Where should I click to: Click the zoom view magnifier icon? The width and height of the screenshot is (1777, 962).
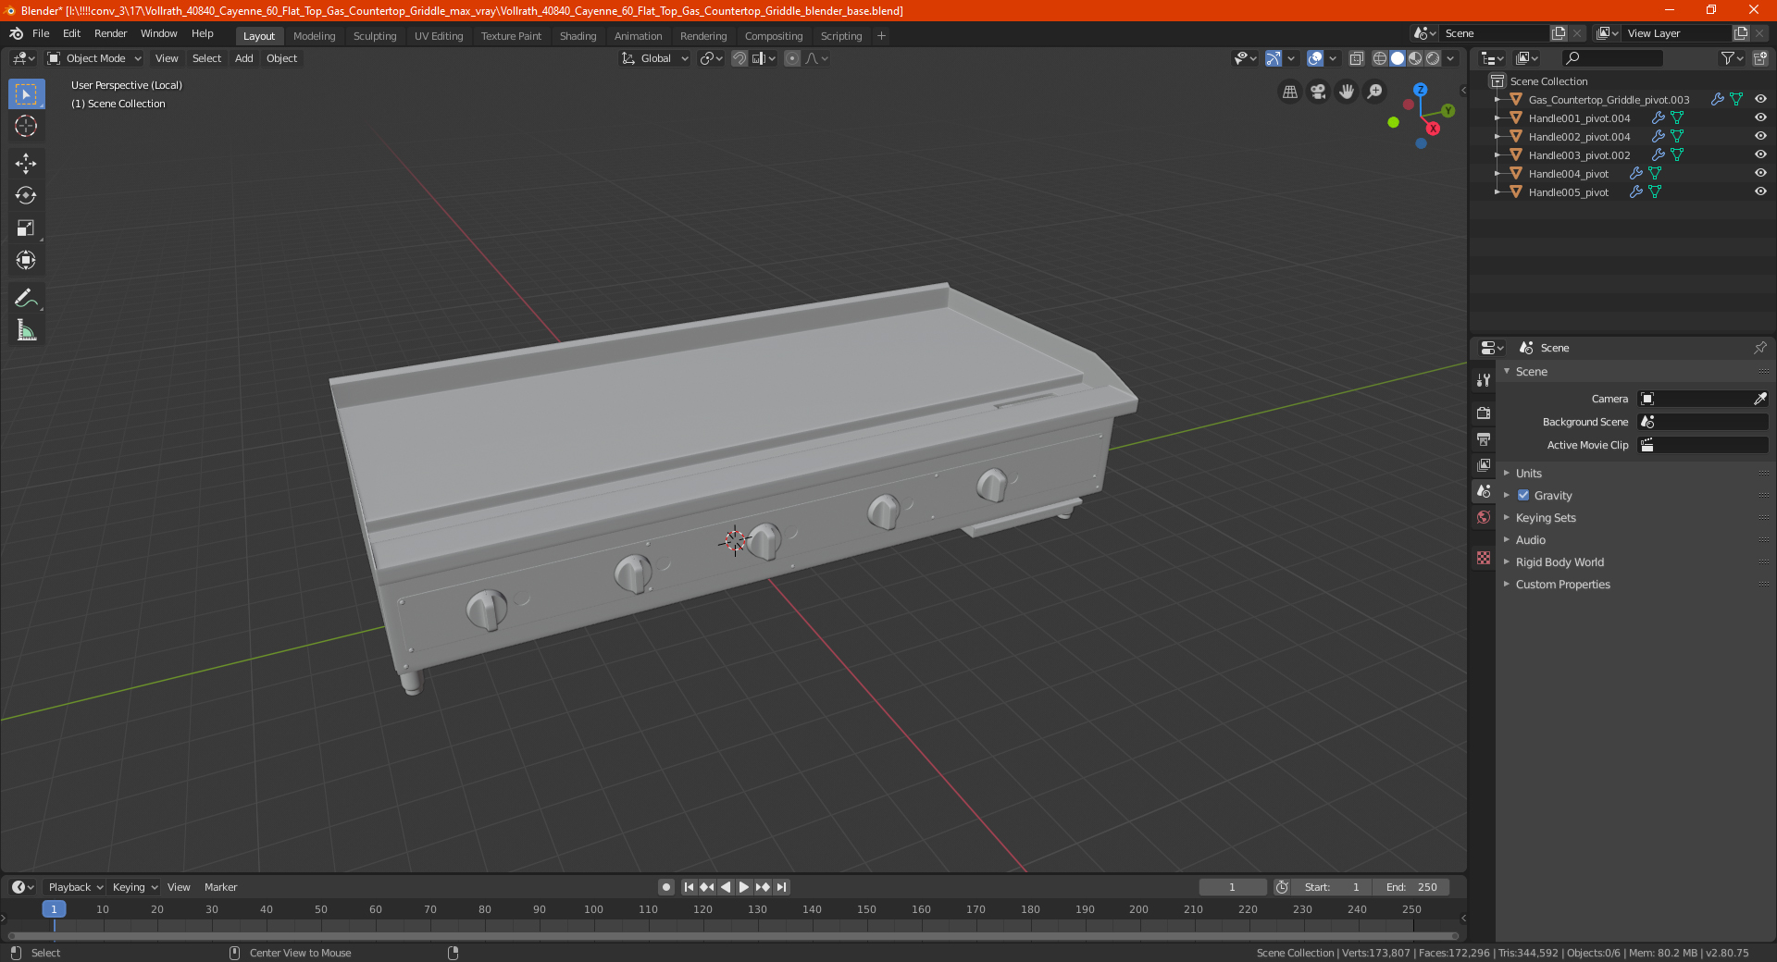point(1375,92)
